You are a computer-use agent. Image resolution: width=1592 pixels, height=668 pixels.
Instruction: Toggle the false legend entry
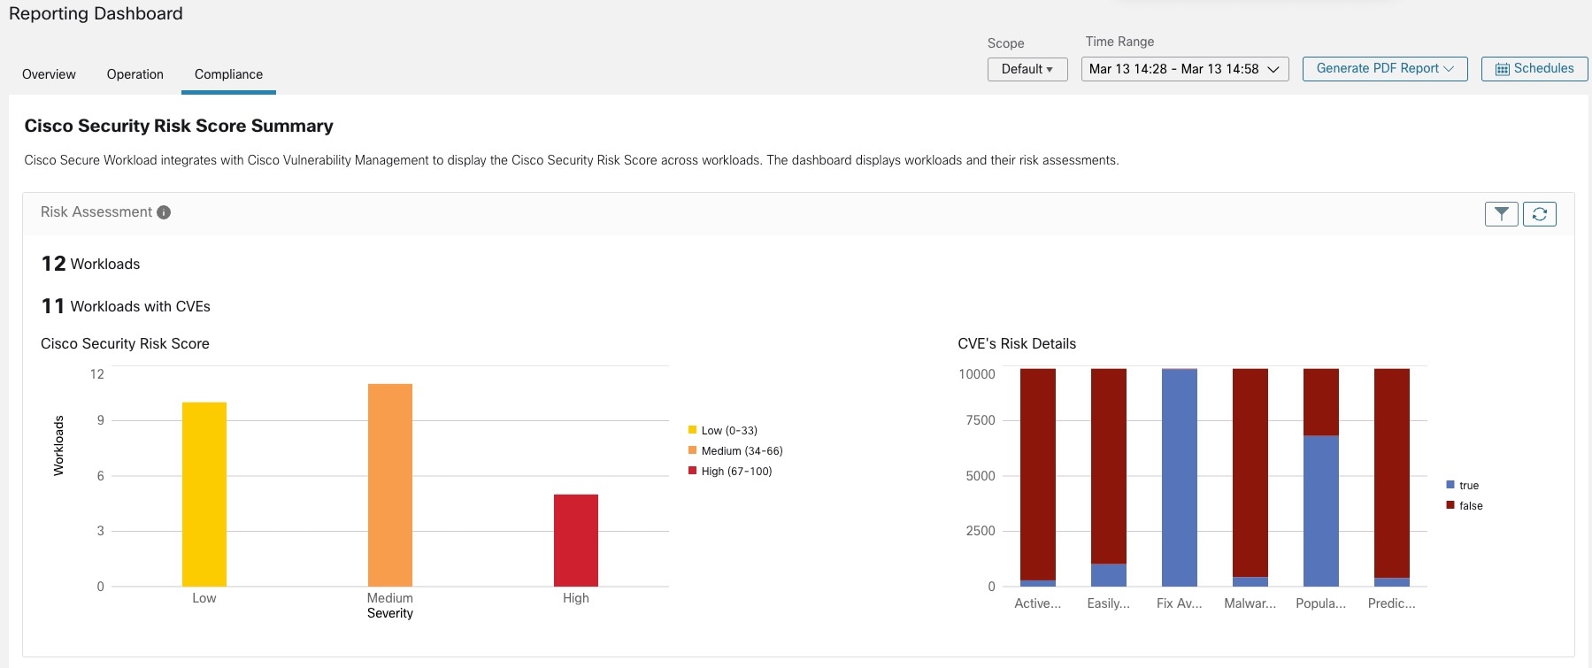click(x=1465, y=505)
